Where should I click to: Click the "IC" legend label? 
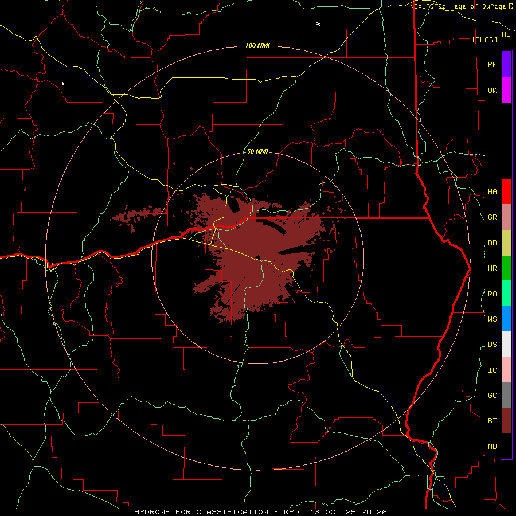click(492, 370)
